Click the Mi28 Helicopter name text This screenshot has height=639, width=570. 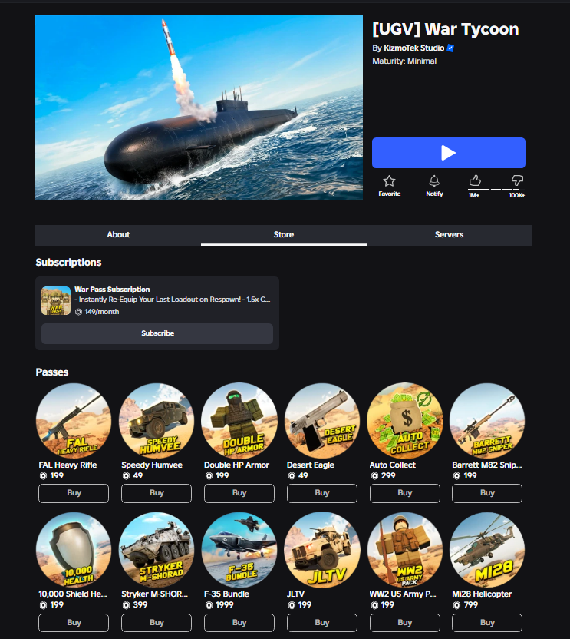(482, 594)
